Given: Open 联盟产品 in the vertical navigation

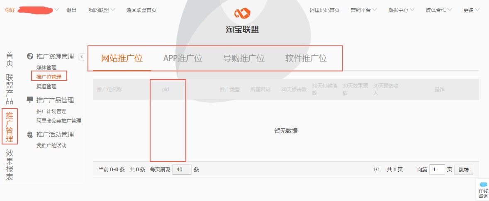Looking at the screenshot, I should tap(10, 89).
